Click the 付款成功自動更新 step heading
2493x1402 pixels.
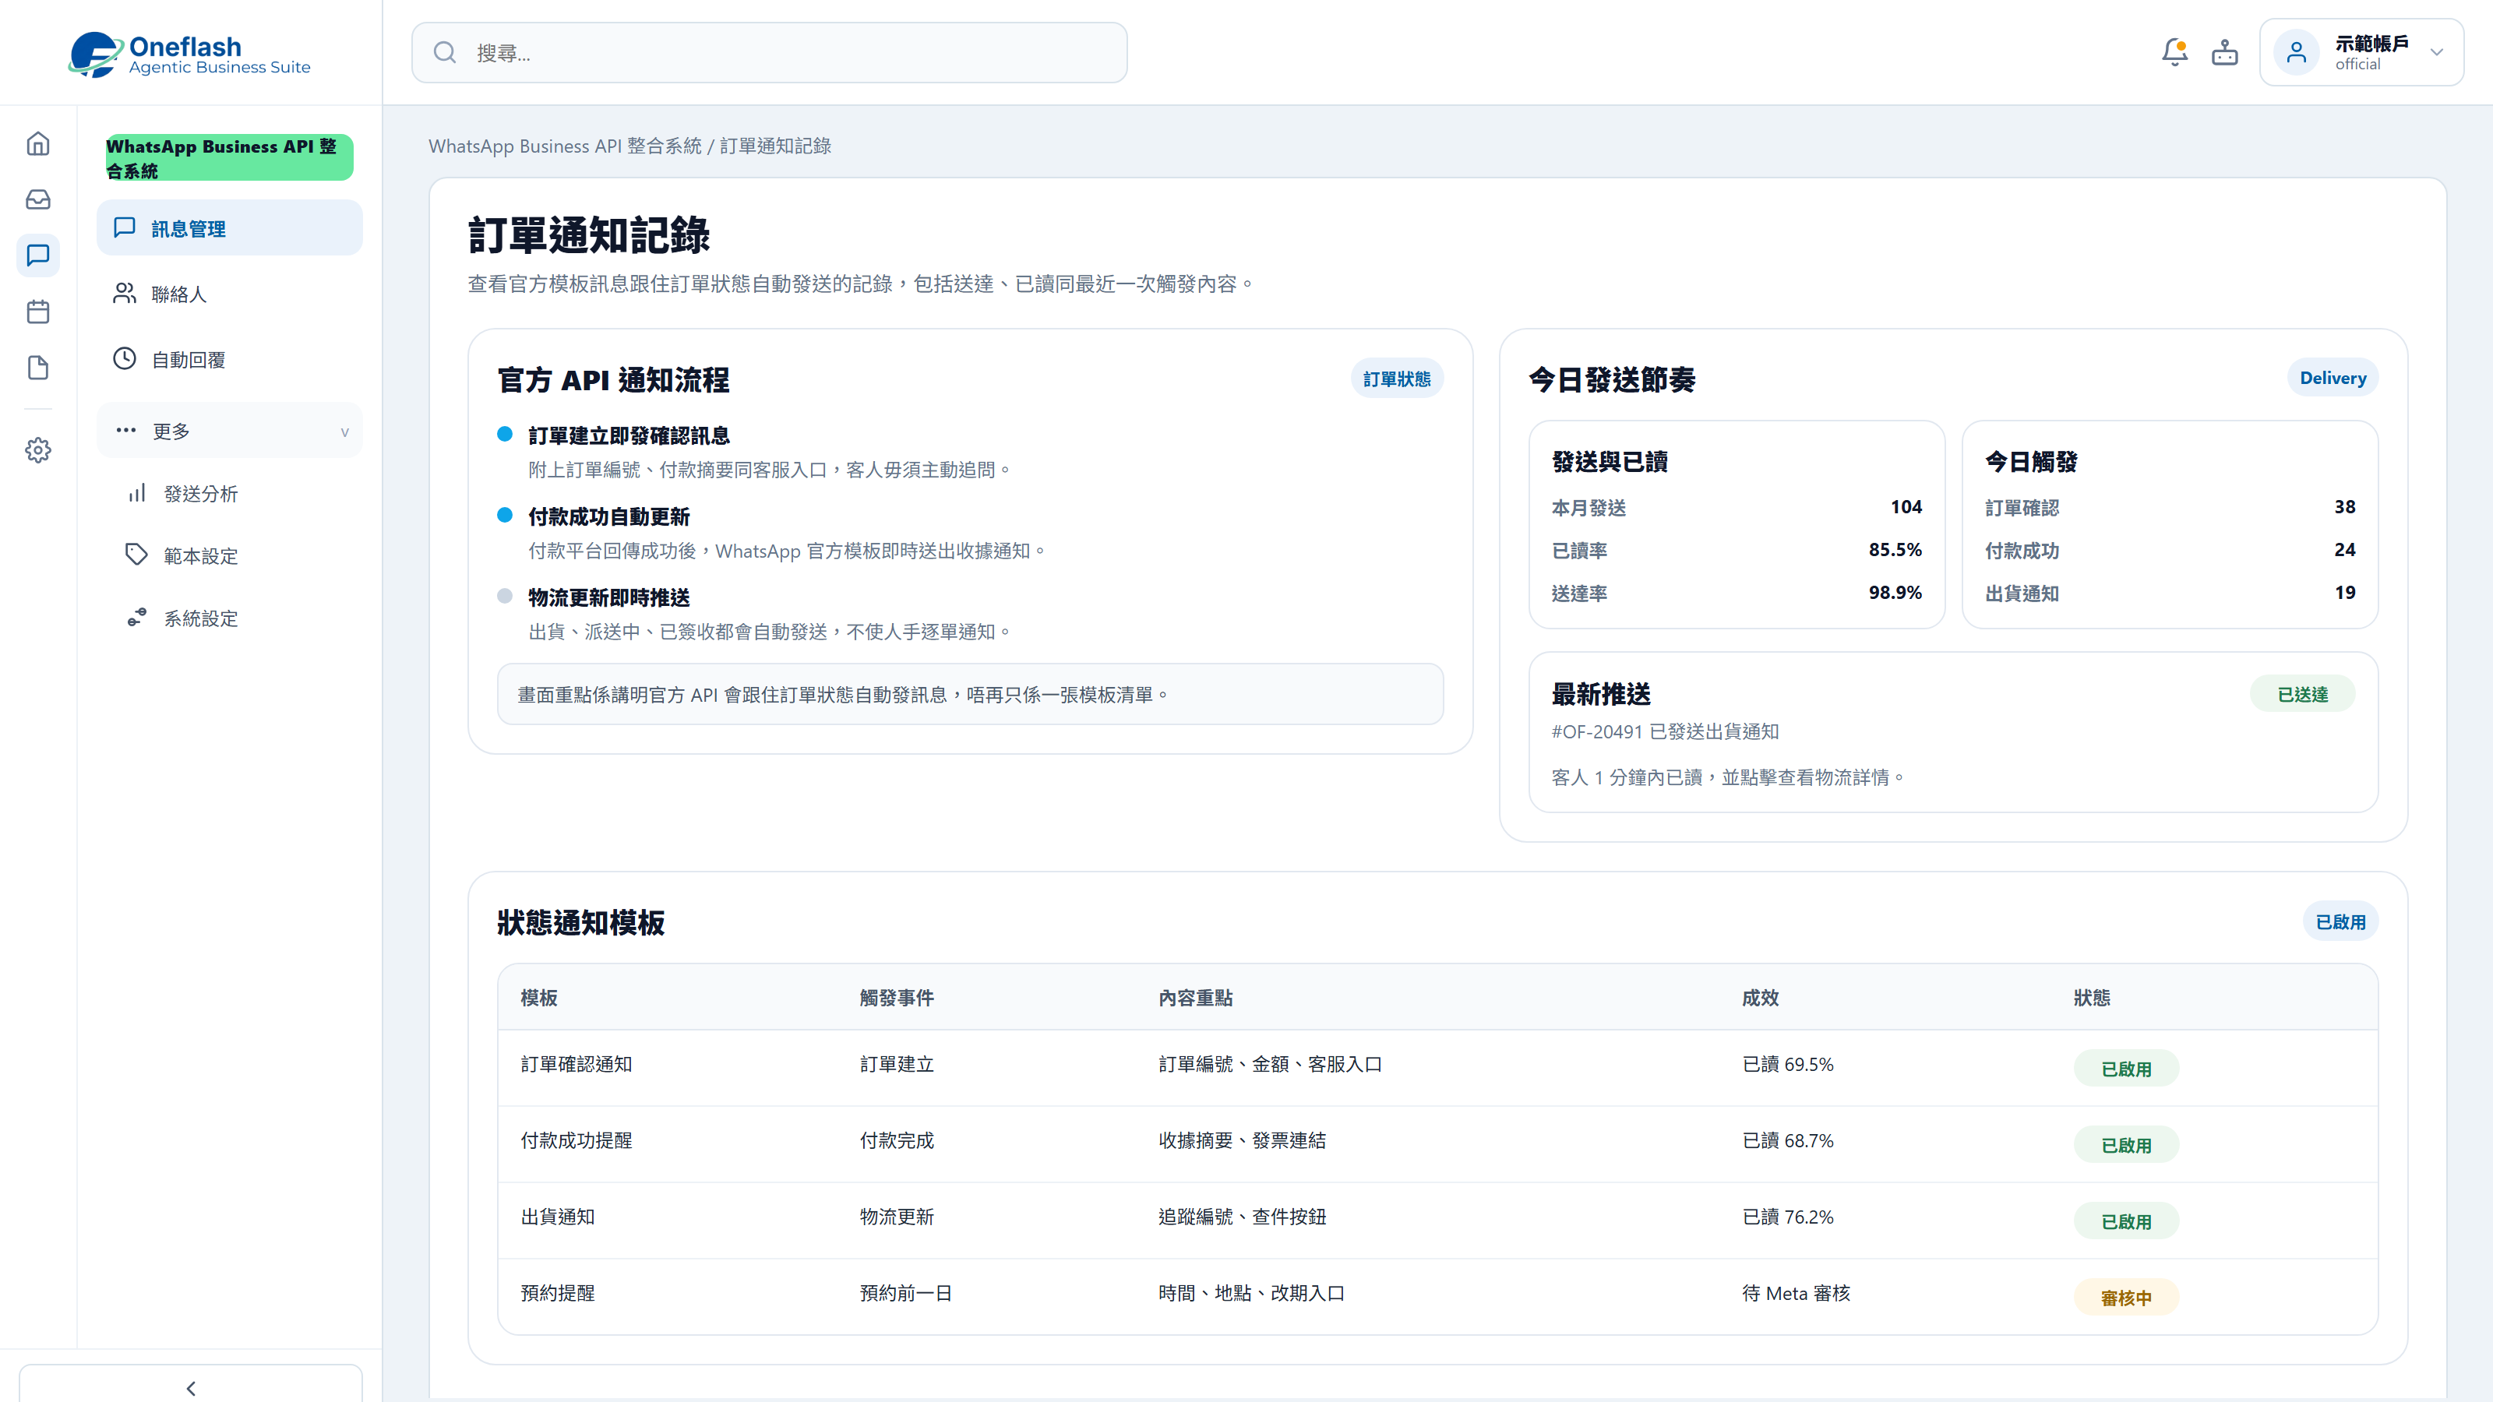tap(608, 516)
